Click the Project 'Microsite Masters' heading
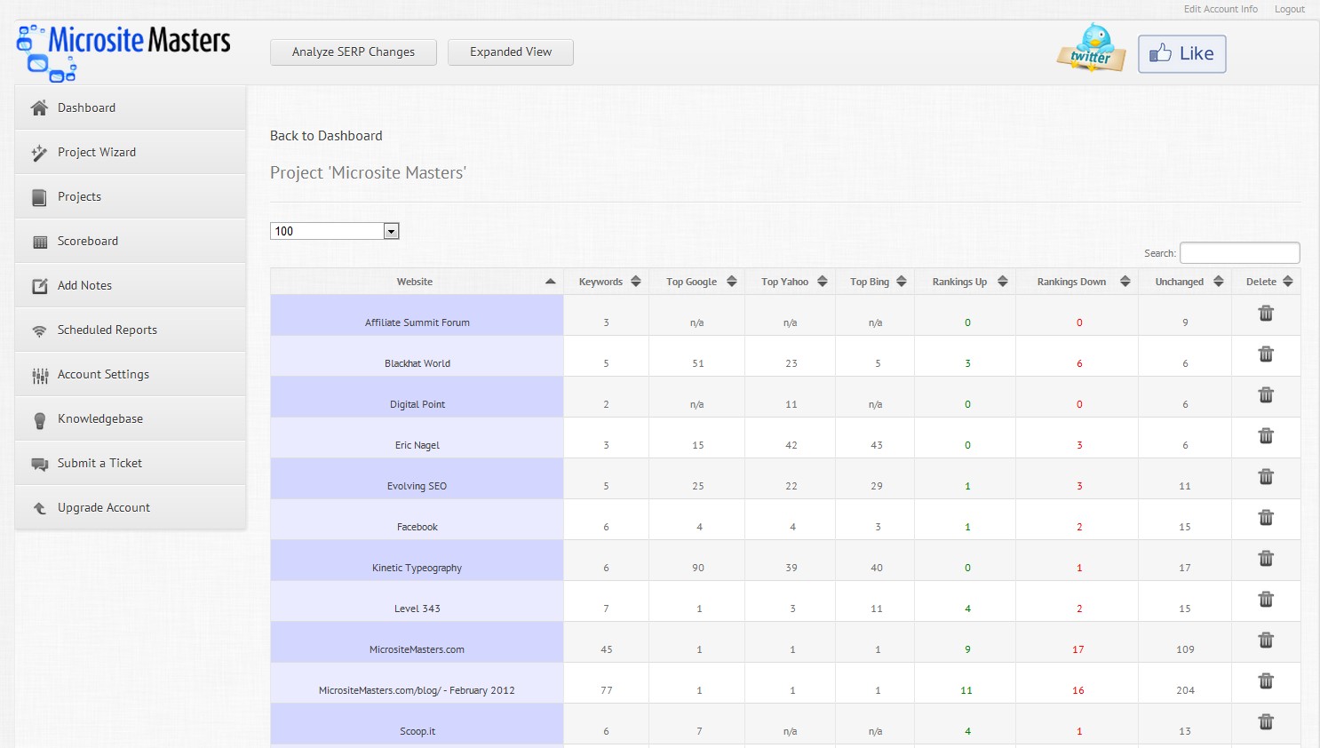This screenshot has width=1320, height=748. tap(368, 173)
